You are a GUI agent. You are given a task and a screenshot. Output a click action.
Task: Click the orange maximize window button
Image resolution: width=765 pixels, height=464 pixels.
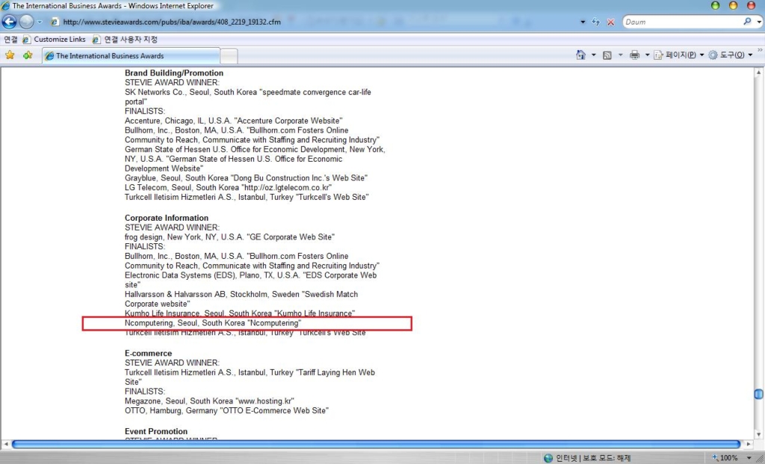click(733, 6)
